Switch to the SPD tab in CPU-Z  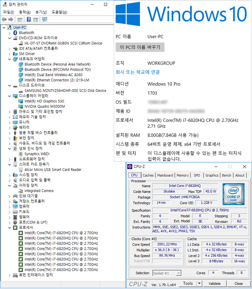coord(197,175)
